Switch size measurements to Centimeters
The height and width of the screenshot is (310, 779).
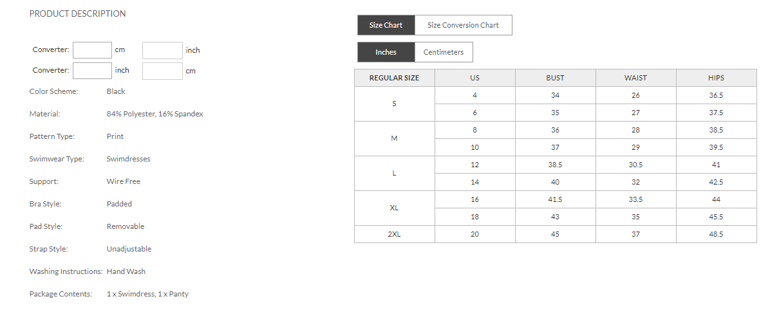point(444,52)
